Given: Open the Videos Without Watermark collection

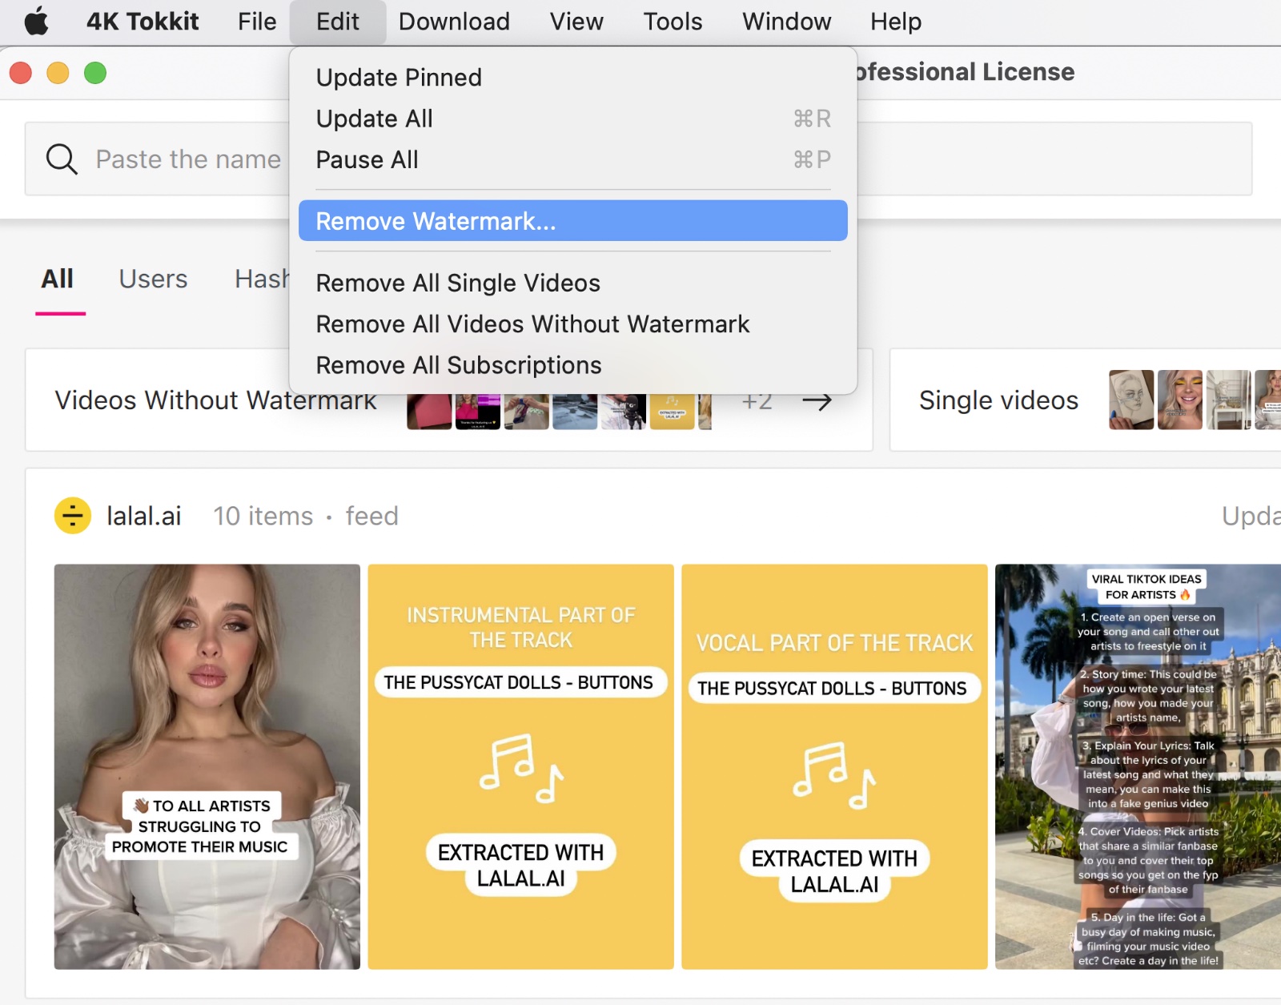Looking at the screenshot, I should (x=448, y=400).
